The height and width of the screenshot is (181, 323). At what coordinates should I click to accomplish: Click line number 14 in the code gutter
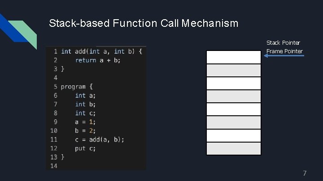[54, 166]
